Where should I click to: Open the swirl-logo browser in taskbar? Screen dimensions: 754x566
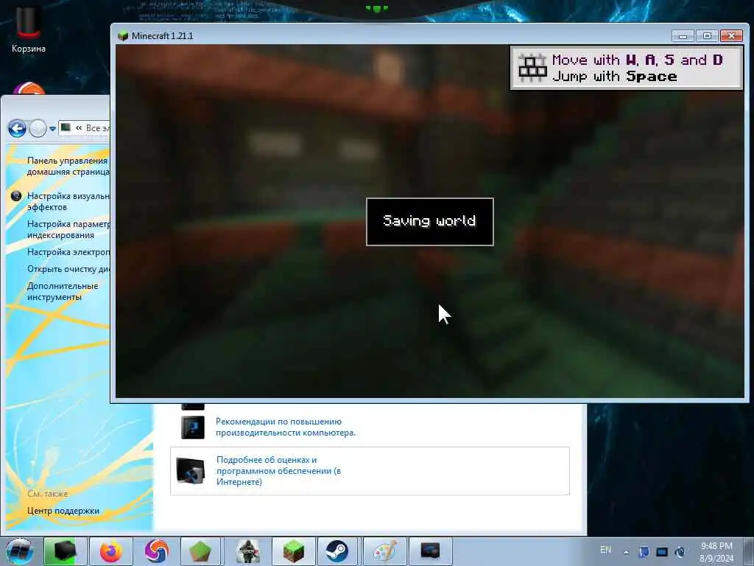click(x=156, y=551)
